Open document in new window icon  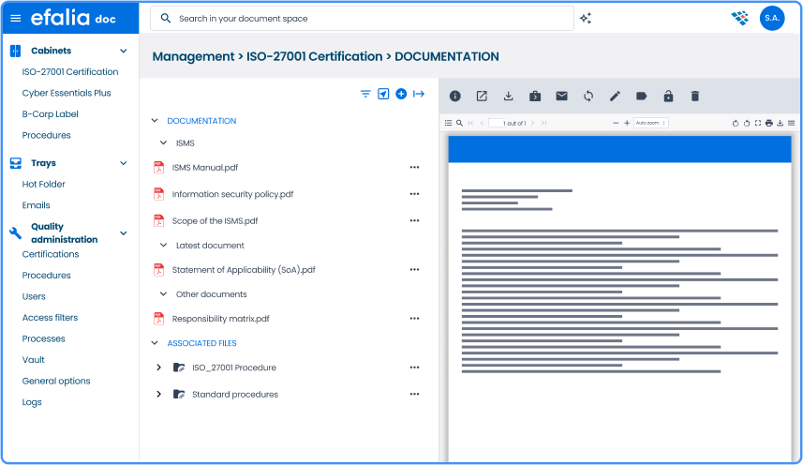coord(482,96)
